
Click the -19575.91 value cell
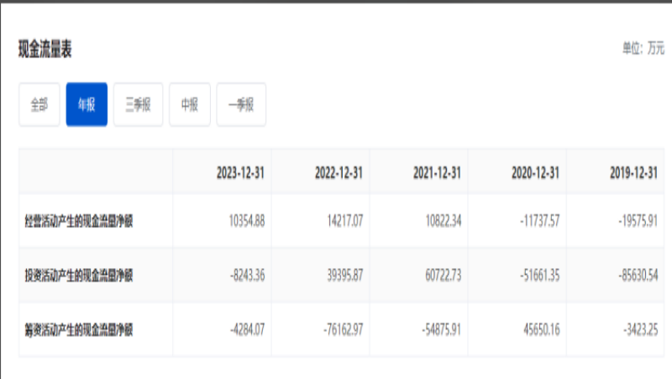click(x=638, y=222)
